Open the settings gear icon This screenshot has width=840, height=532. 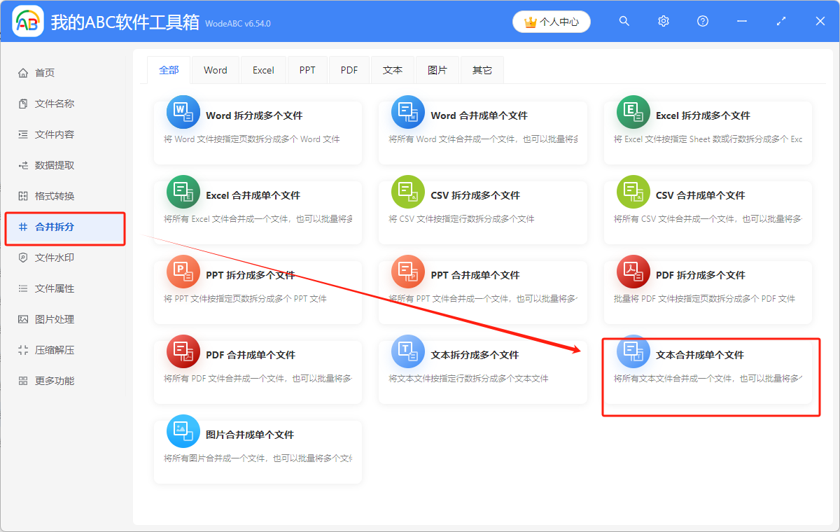(x=663, y=21)
